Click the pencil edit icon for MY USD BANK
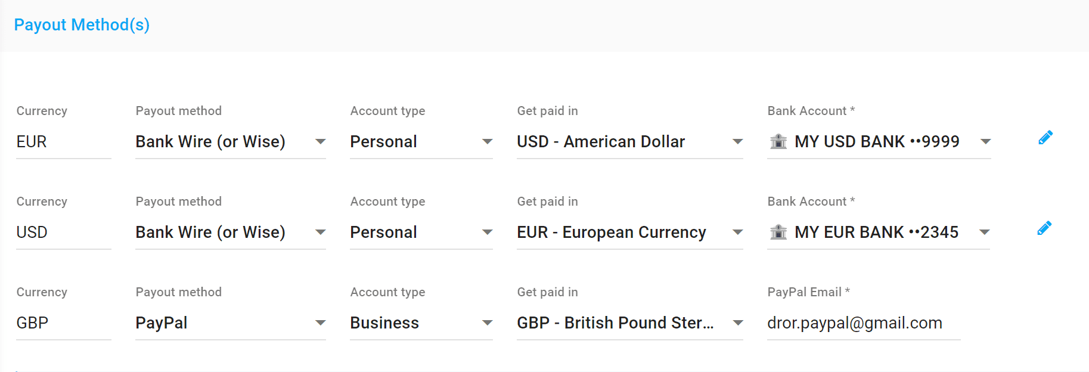1089x372 pixels. click(x=1045, y=138)
